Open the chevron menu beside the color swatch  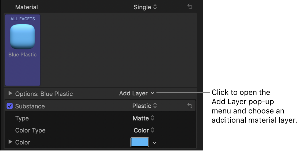click(154, 143)
